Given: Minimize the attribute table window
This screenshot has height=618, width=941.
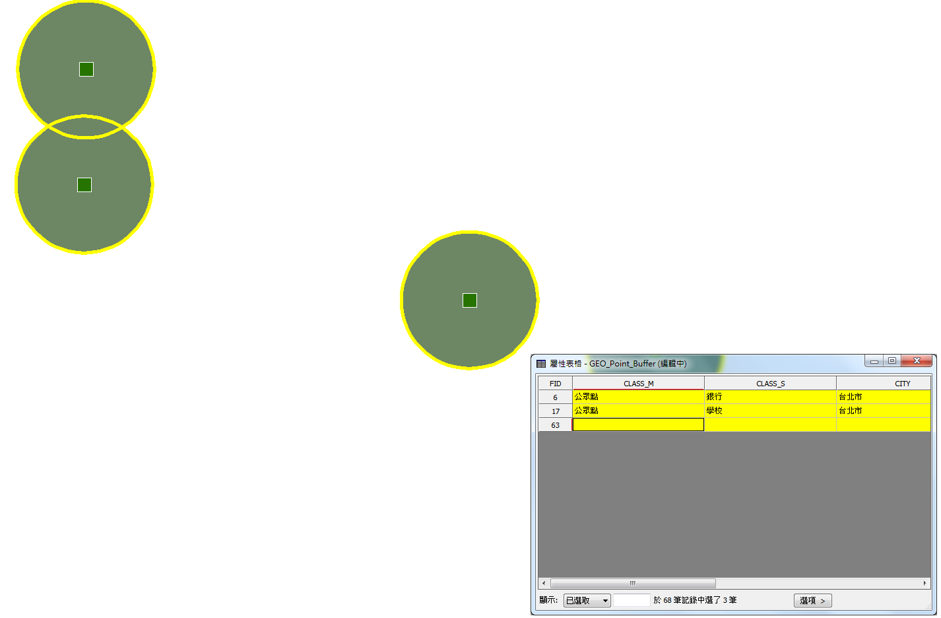Looking at the screenshot, I should pos(874,361).
